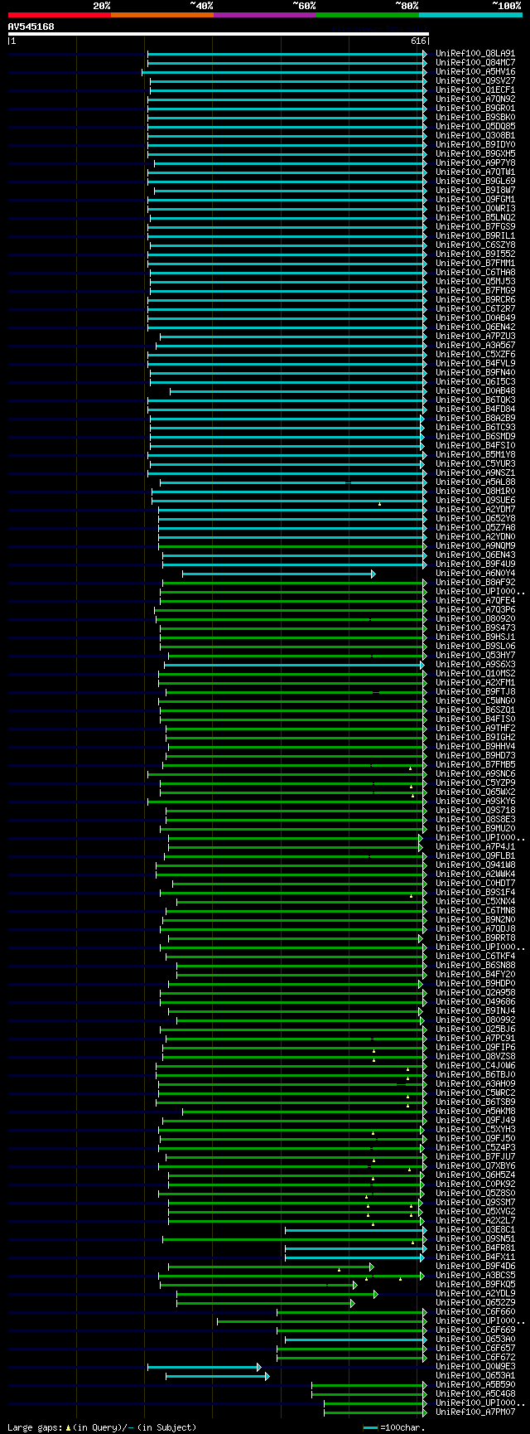
Task: Select label UniRef100_B6TQK3
Action: point(475,400)
